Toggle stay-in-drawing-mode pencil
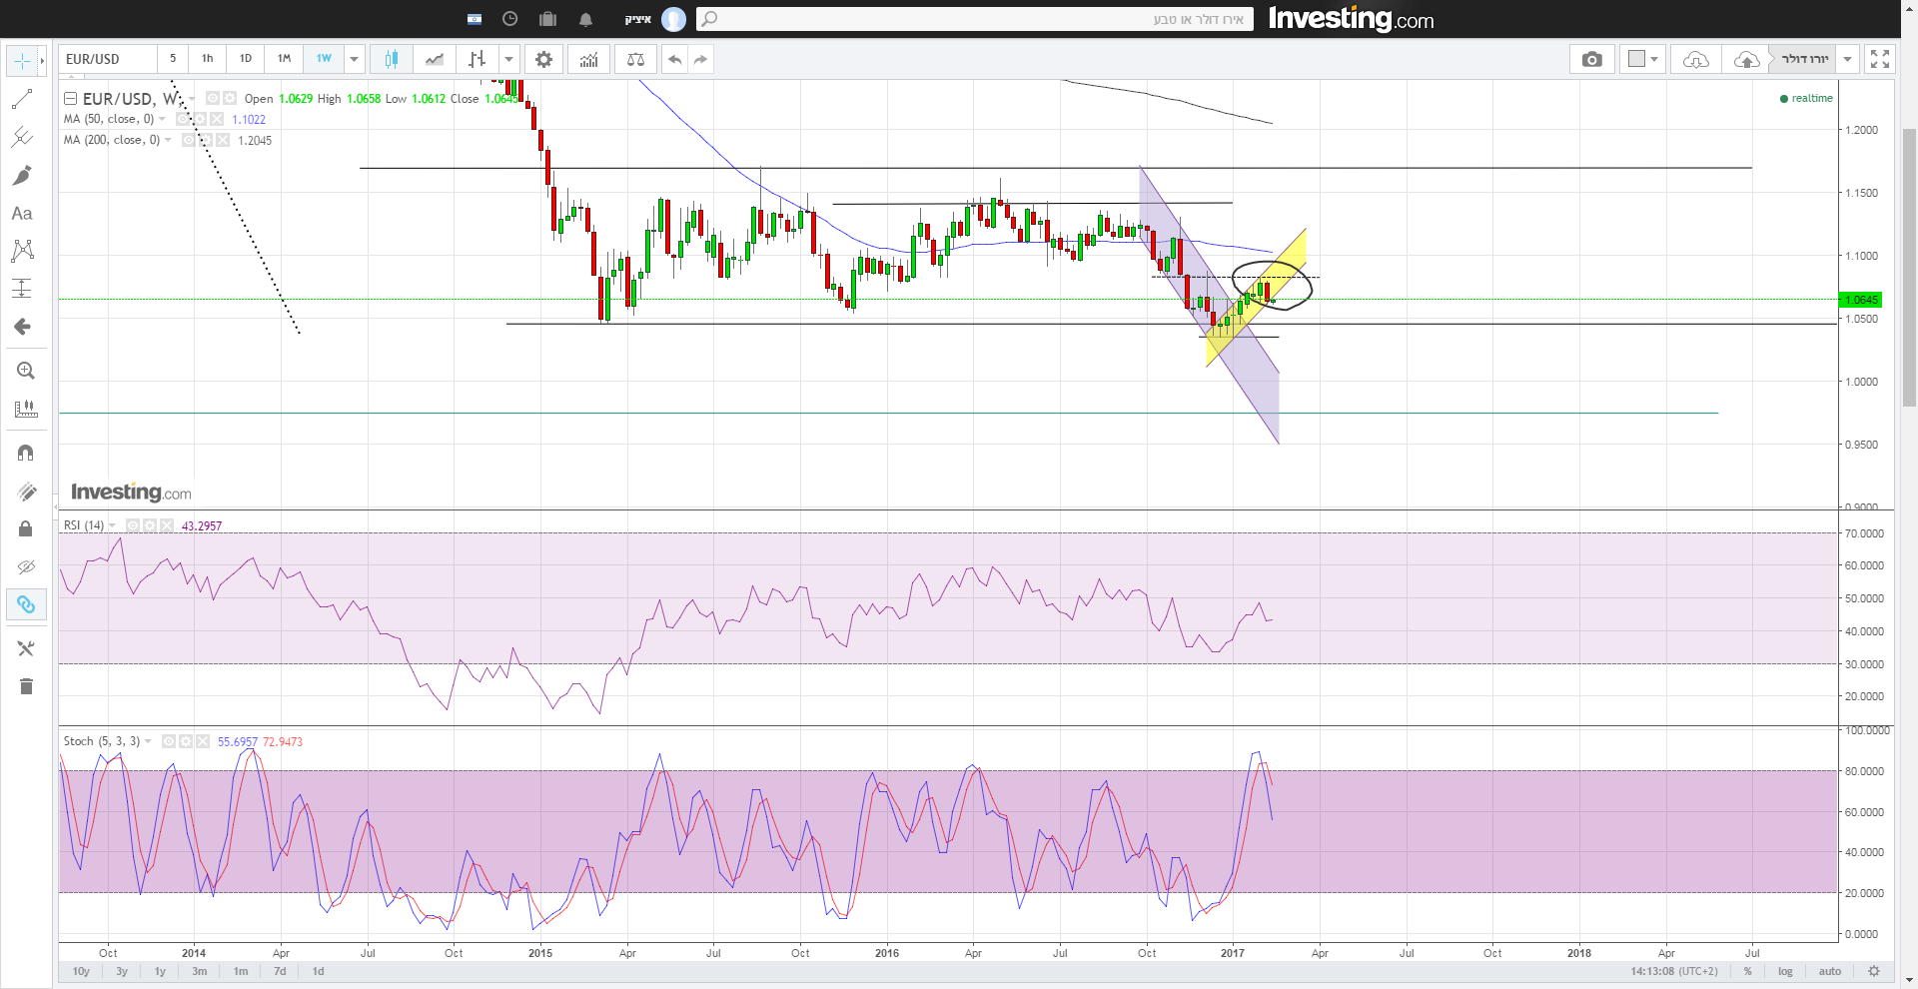1918x989 pixels. pos(26,491)
